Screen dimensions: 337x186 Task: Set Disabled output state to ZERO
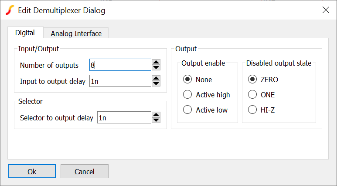(x=252, y=80)
